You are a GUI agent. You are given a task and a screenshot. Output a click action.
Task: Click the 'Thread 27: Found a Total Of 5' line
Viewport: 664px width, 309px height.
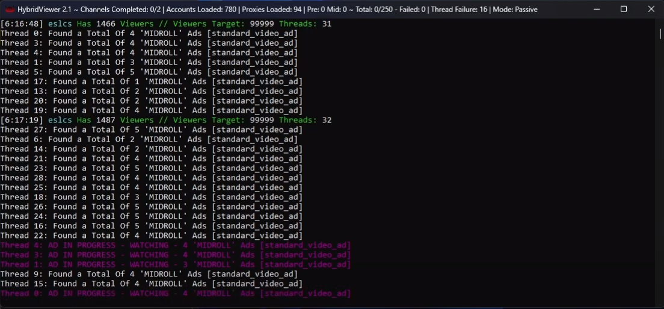152,130
